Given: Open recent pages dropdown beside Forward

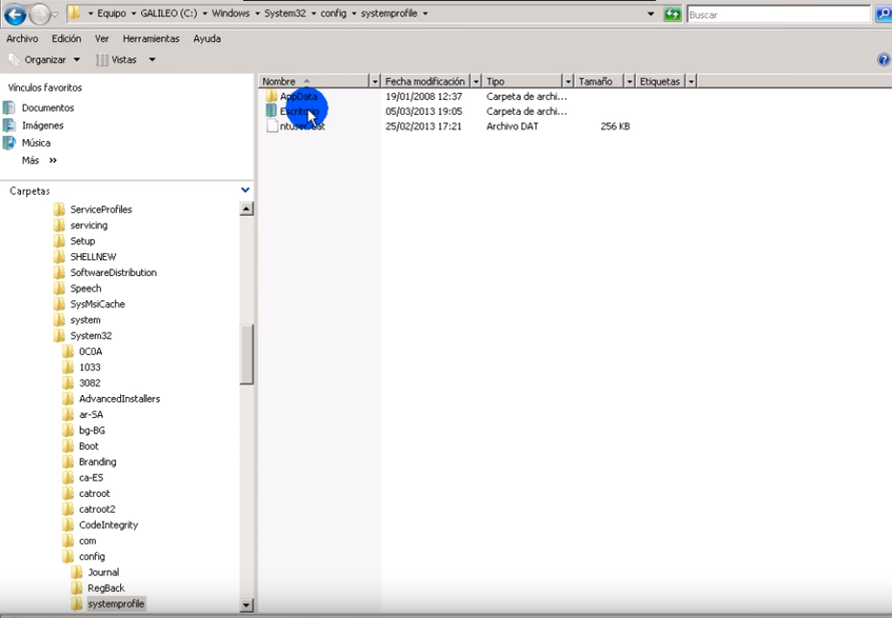Looking at the screenshot, I should 55,15.
